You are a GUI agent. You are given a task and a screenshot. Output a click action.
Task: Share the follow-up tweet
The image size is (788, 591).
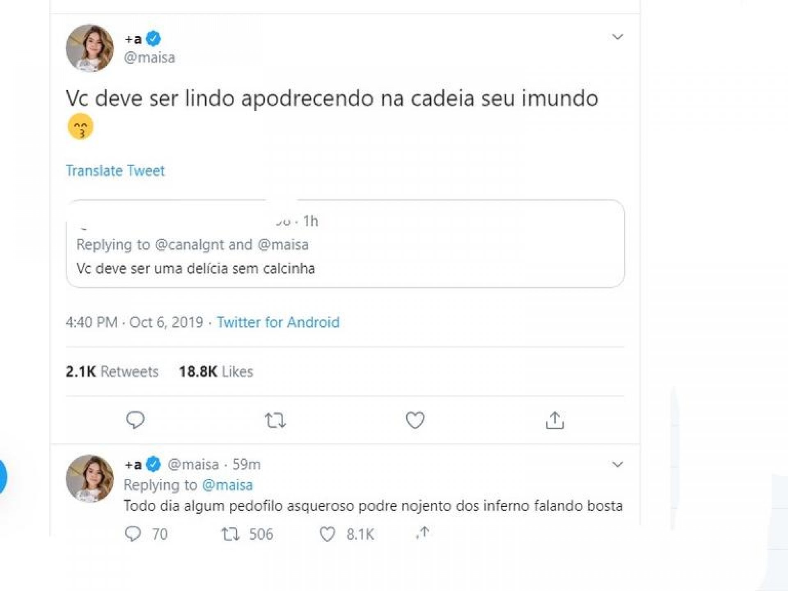tap(423, 533)
